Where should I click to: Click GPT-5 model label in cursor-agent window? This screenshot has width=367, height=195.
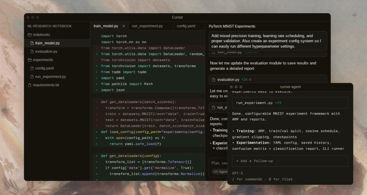pyautogui.click(x=237, y=173)
